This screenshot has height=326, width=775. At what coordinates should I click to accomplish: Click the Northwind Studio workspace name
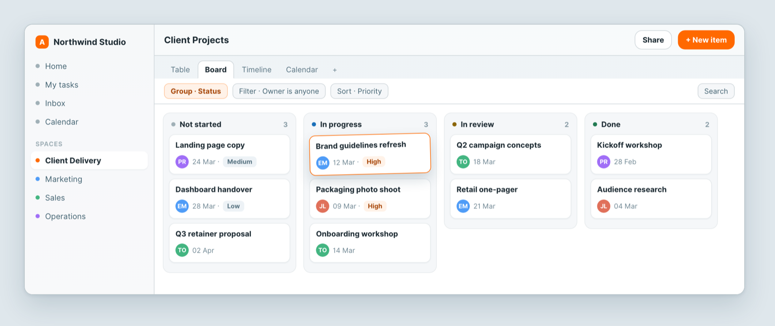point(90,42)
